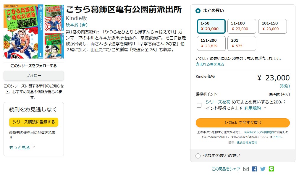Share this product via email icon
Screen dimensions: 299x175
point(246,169)
